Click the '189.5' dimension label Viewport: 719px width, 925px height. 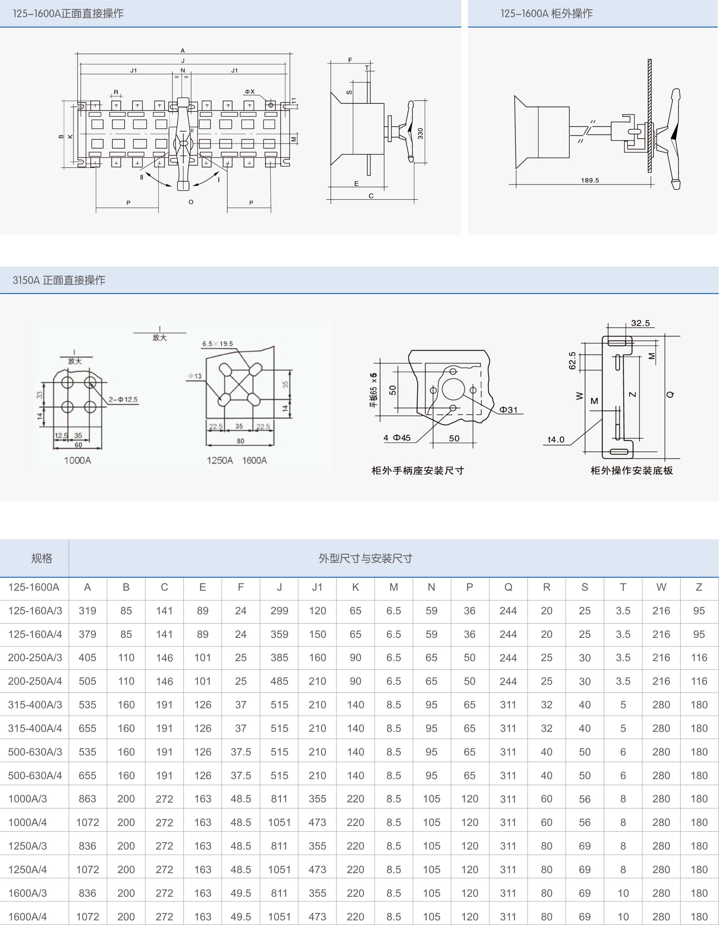coord(590,180)
